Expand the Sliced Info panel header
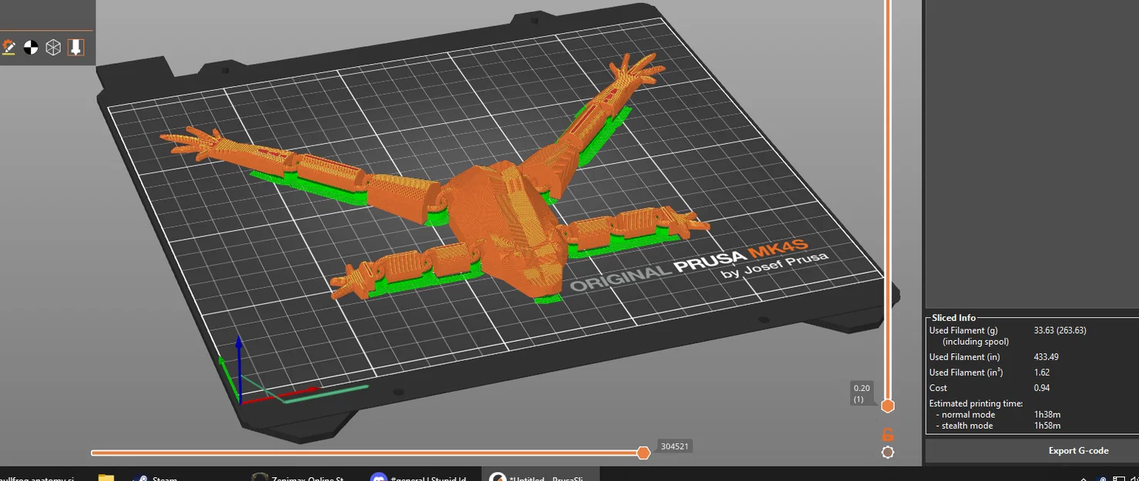Image resolution: width=1139 pixels, height=481 pixels. (953, 317)
